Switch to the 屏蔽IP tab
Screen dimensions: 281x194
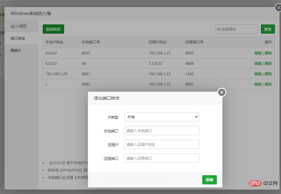tap(21, 50)
